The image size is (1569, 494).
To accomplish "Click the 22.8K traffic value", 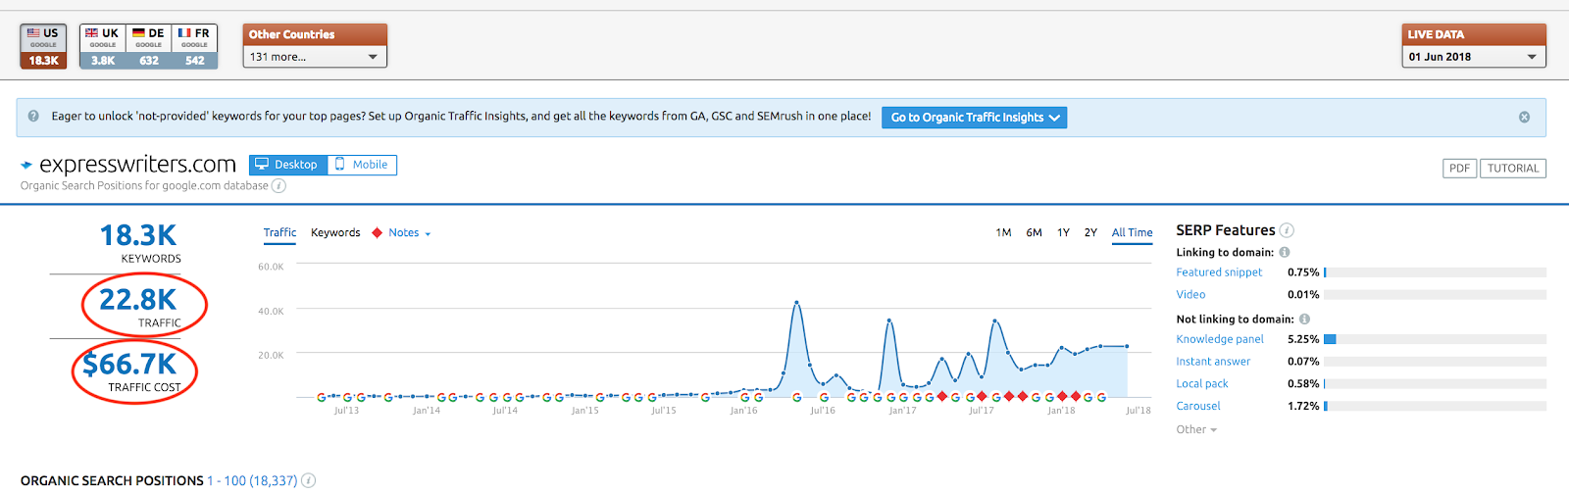I will [x=138, y=299].
